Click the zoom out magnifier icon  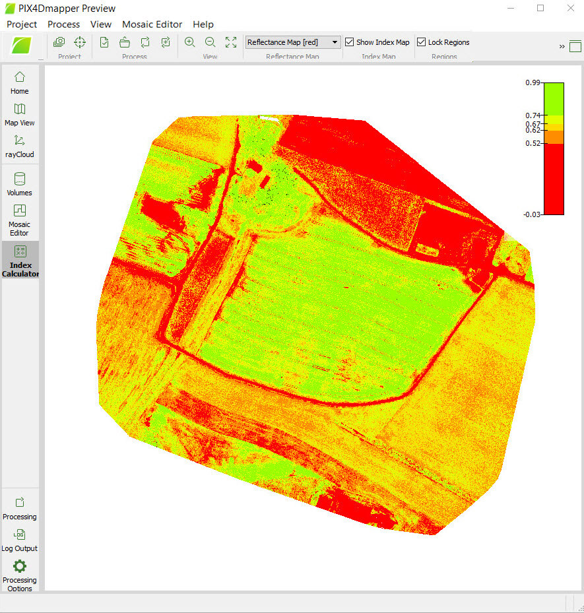click(x=210, y=42)
